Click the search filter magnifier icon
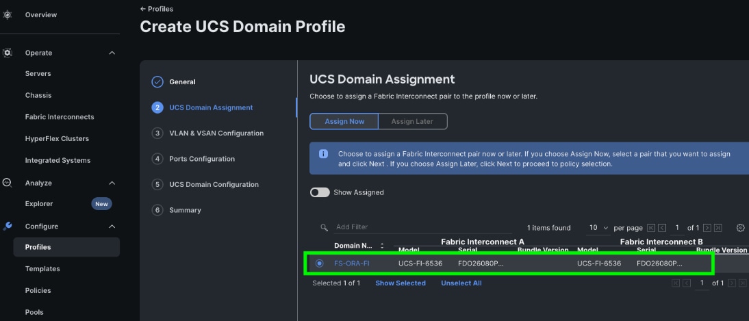749x321 pixels. coord(325,227)
